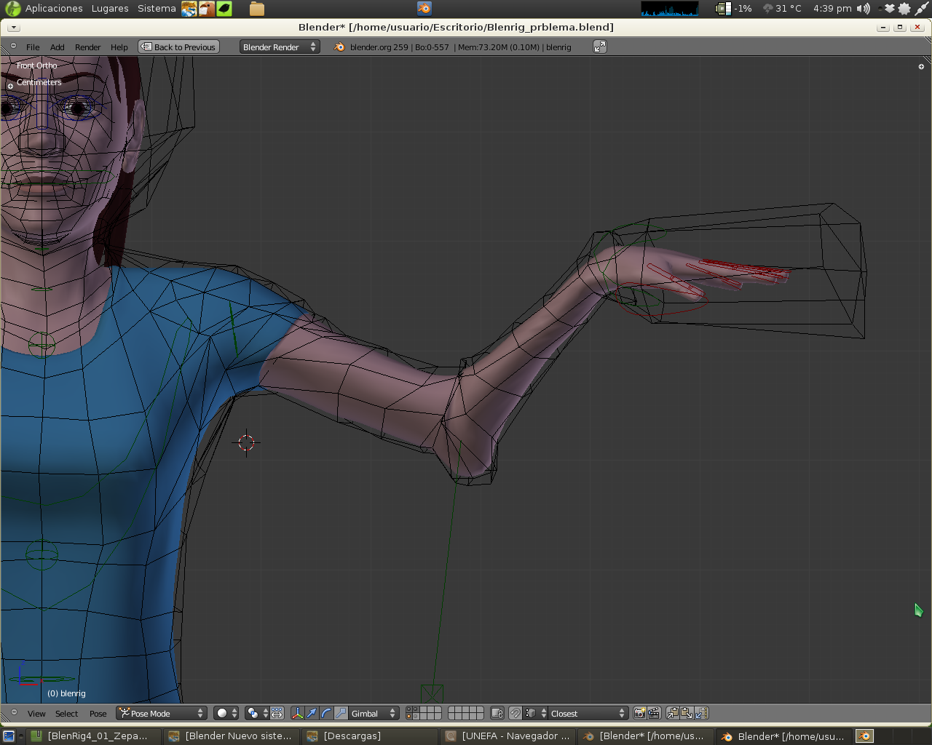Click the OpenGL render animation clapperboard icon
Viewport: 932px width, 745px height.
click(x=654, y=713)
